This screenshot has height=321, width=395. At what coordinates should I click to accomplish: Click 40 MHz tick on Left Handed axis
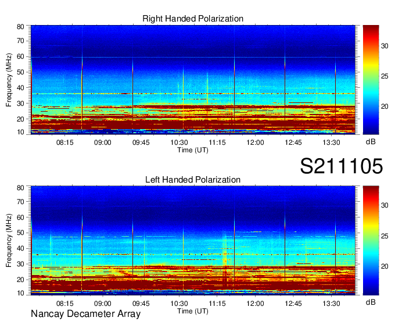(x=20, y=249)
